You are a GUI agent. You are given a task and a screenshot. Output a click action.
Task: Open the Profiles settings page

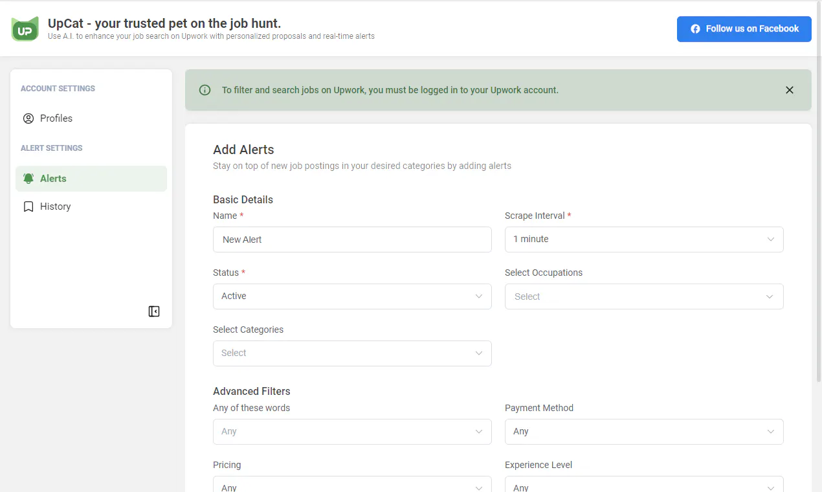click(x=91, y=118)
